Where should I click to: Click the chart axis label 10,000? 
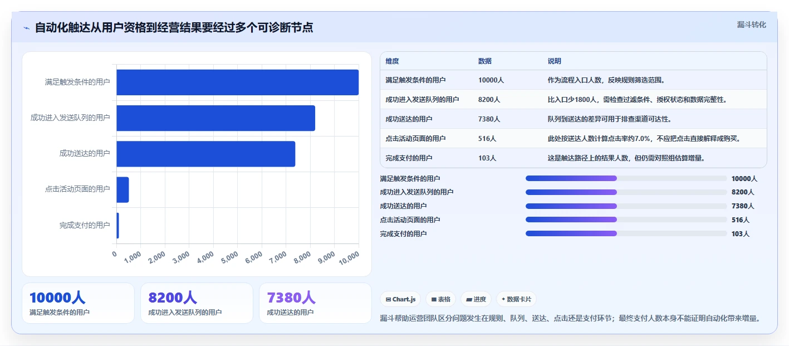click(349, 258)
